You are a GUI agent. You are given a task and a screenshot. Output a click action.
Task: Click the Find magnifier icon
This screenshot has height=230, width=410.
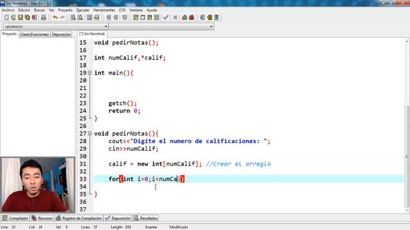[x=73, y=17]
